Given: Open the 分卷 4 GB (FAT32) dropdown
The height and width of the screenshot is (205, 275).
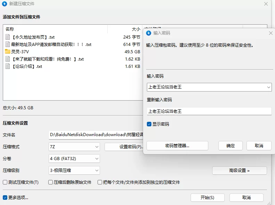Looking at the screenshot, I should tap(74, 159).
